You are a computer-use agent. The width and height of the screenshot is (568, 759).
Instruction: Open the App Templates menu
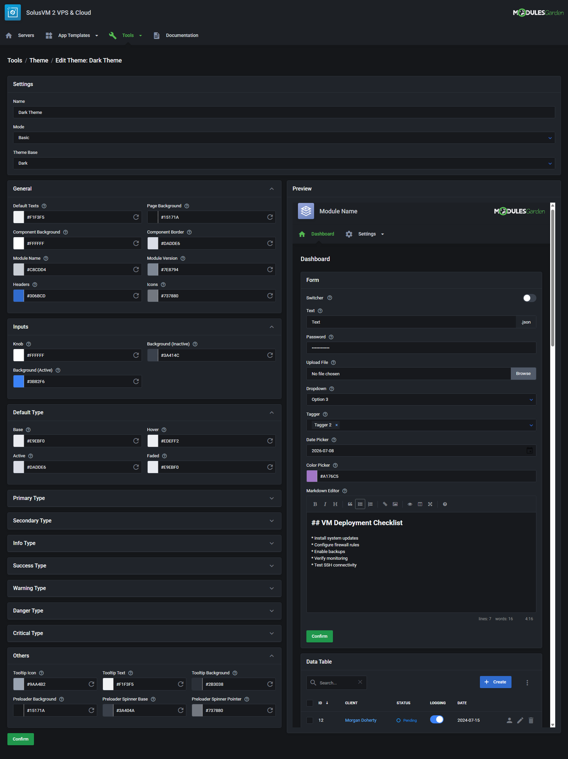click(x=72, y=35)
